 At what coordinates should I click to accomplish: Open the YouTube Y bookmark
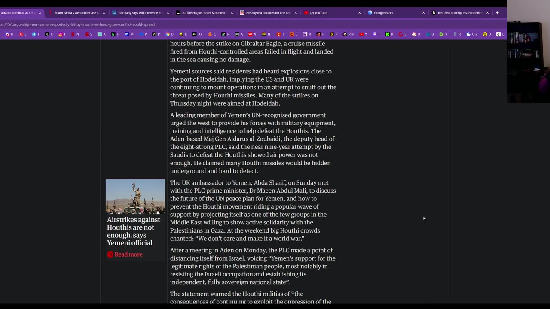pos(363,34)
